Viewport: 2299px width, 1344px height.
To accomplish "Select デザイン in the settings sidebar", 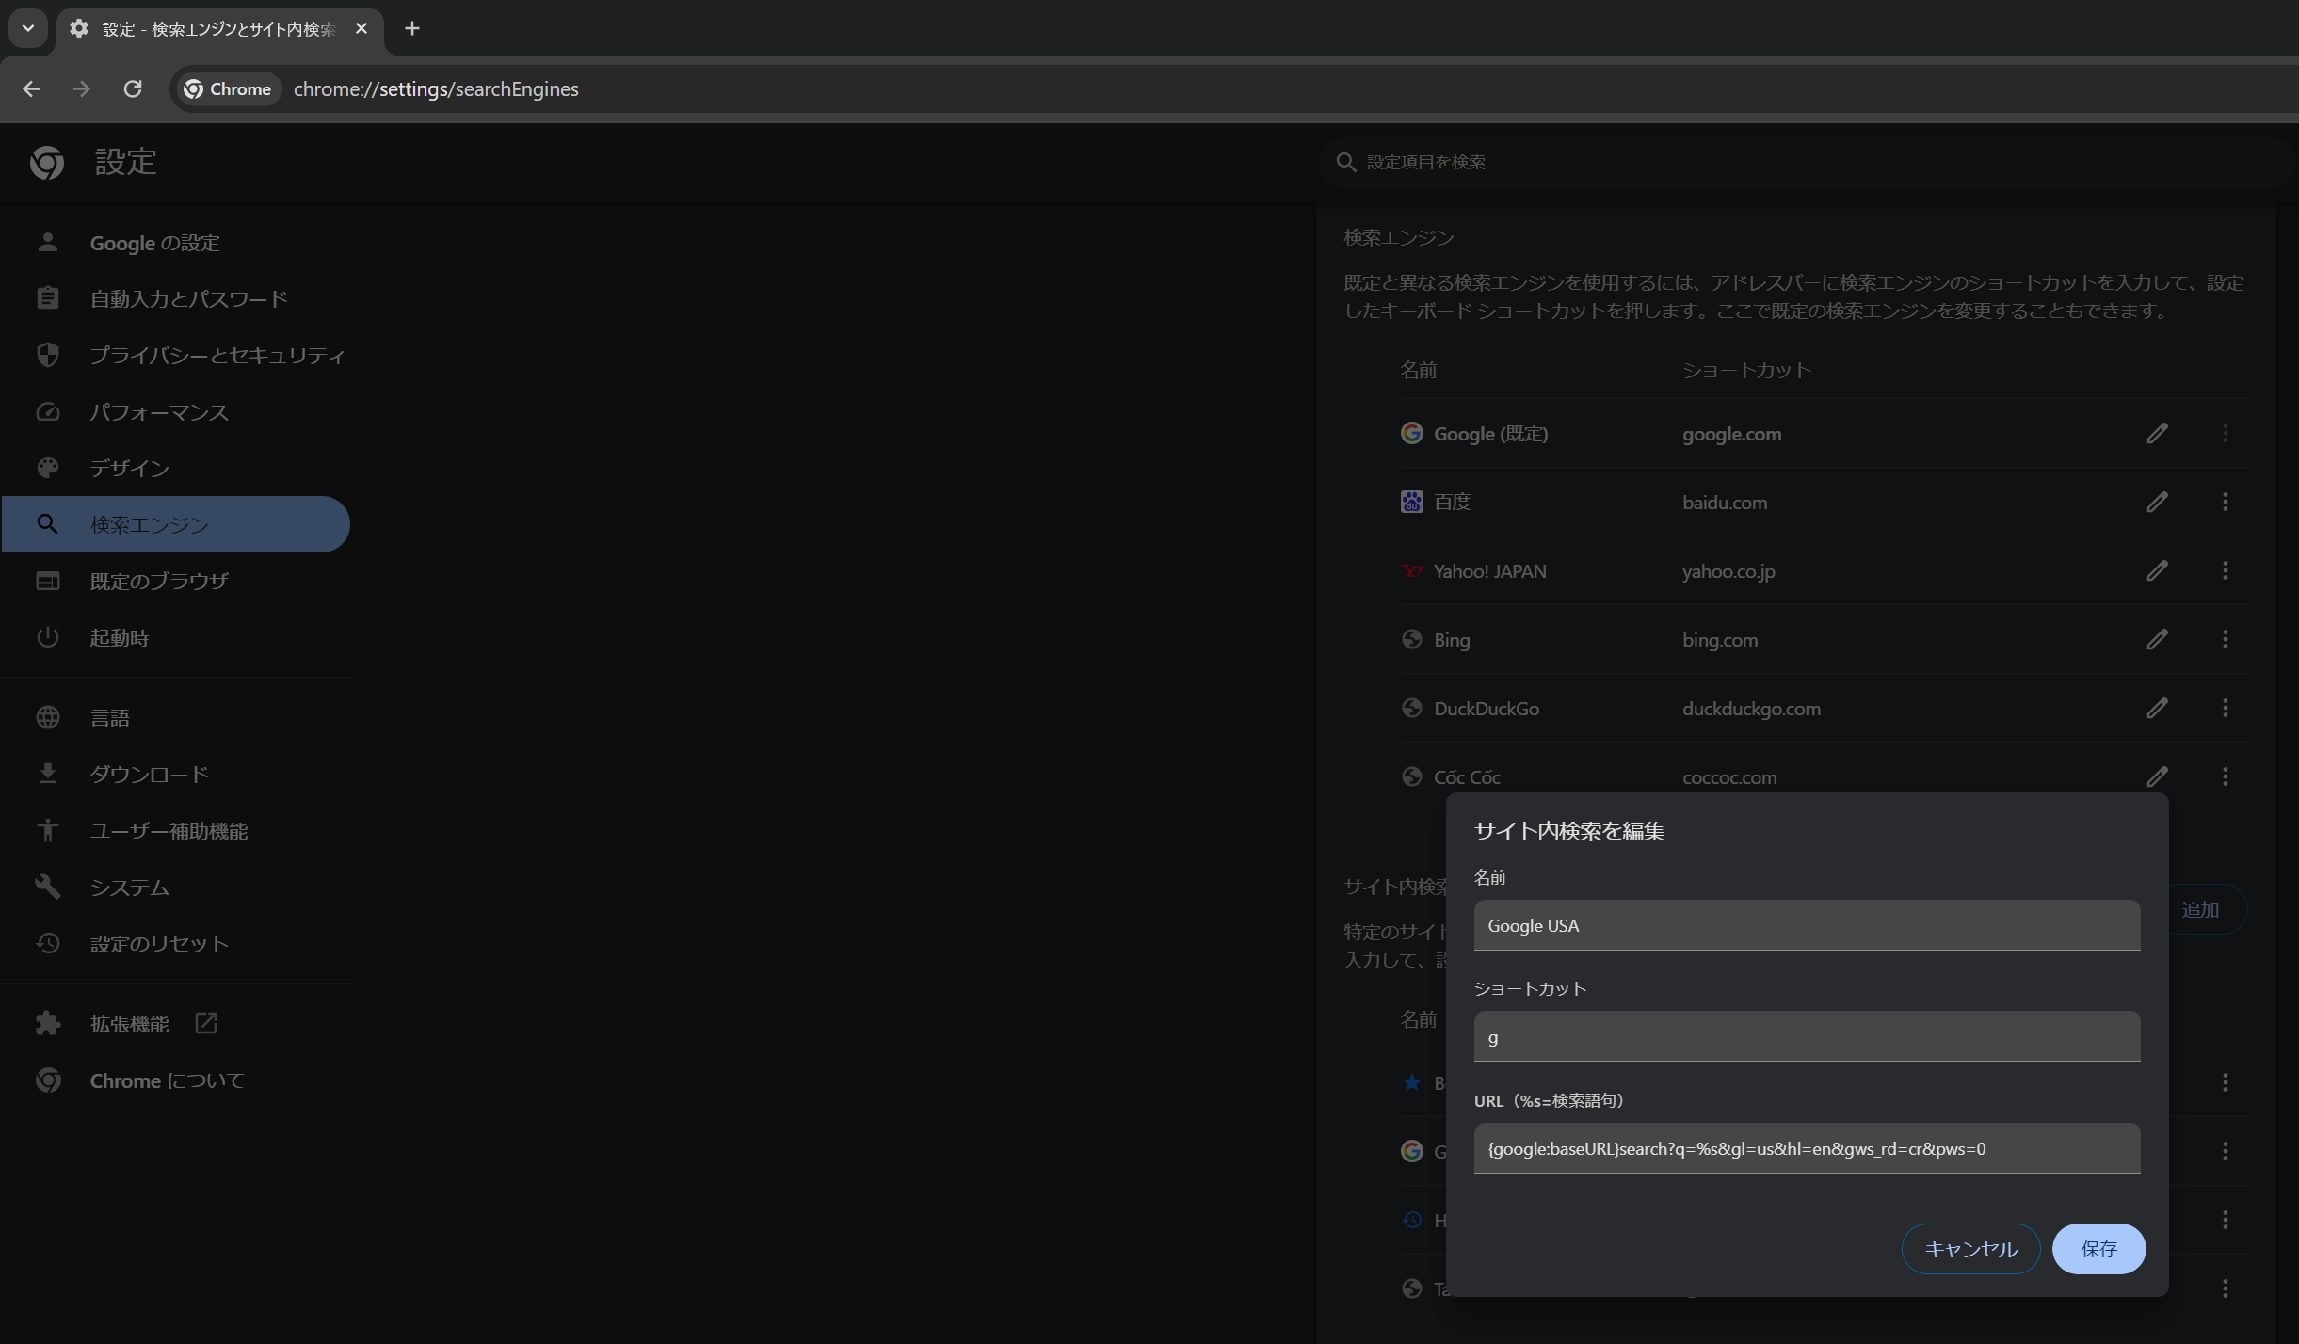I will pos(130,469).
